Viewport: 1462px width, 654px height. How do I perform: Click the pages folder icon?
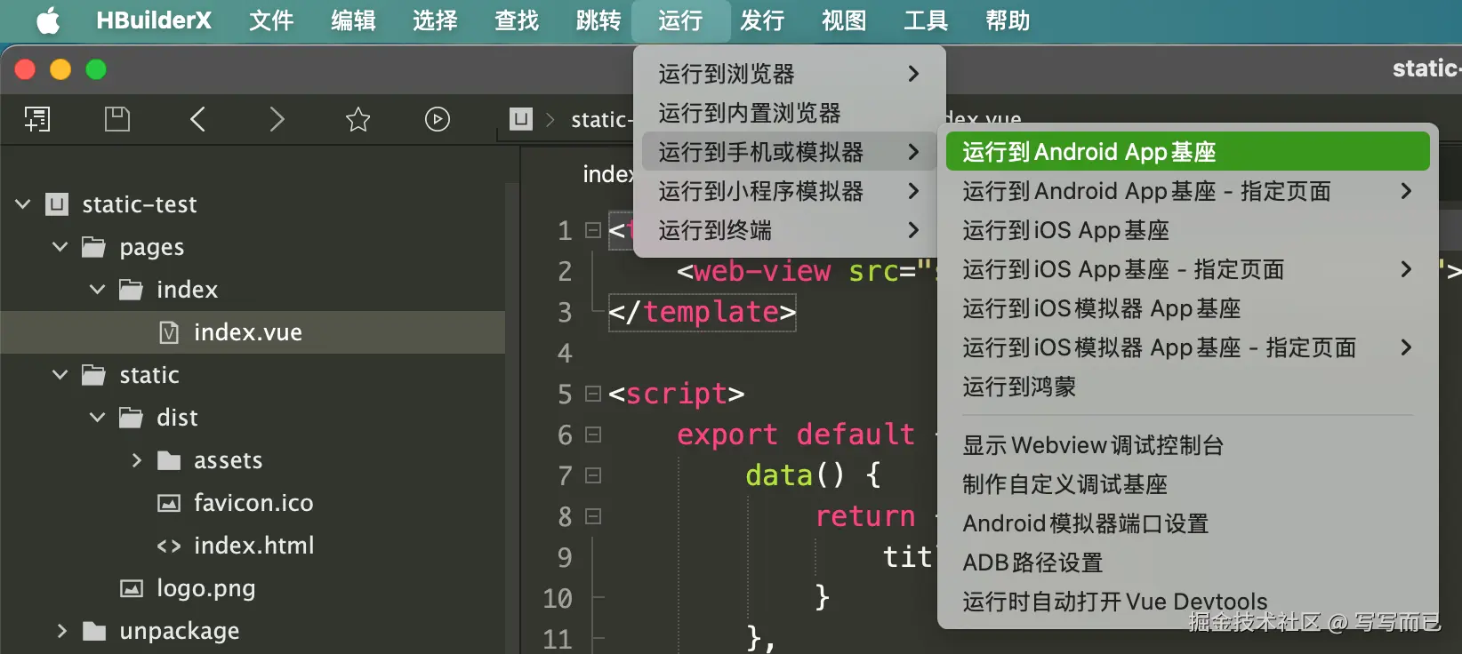[93, 247]
